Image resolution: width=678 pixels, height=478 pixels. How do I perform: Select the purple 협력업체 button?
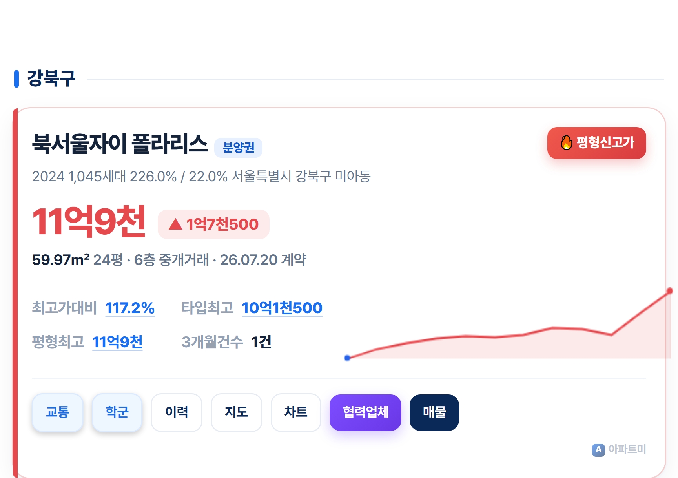(365, 412)
